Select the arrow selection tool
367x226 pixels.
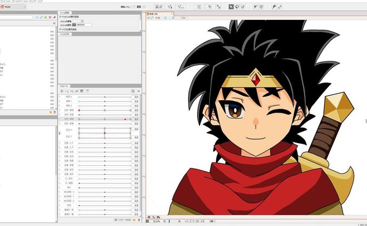231,7
